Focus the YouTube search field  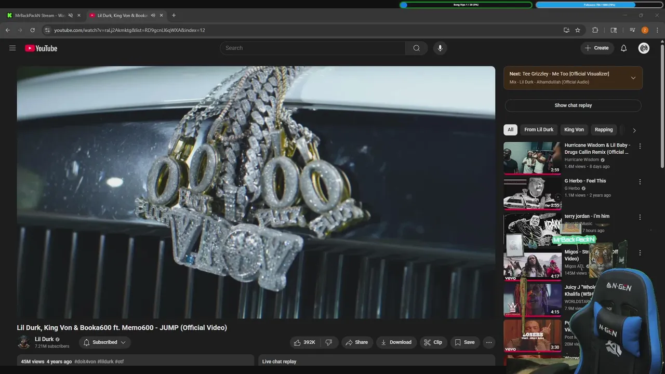[x=313, y=48]
